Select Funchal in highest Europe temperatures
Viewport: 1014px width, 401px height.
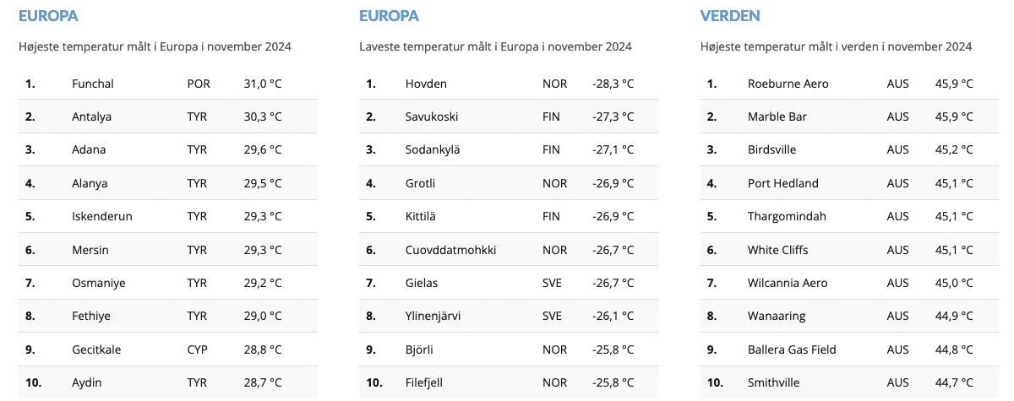click(93, 84)
